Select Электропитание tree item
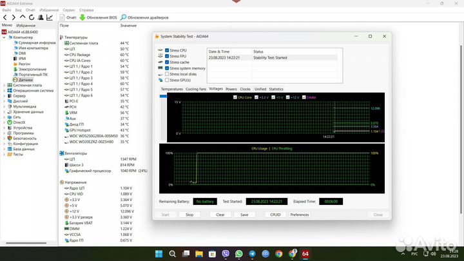This screenshot has height=261, width=464. coord(30,69)
